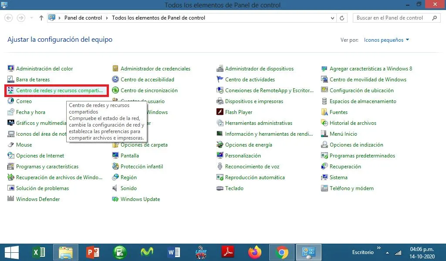Open 'Windows Update'
Image resolution: width=446 pixels, height=261 pixels.
[140, 199]
